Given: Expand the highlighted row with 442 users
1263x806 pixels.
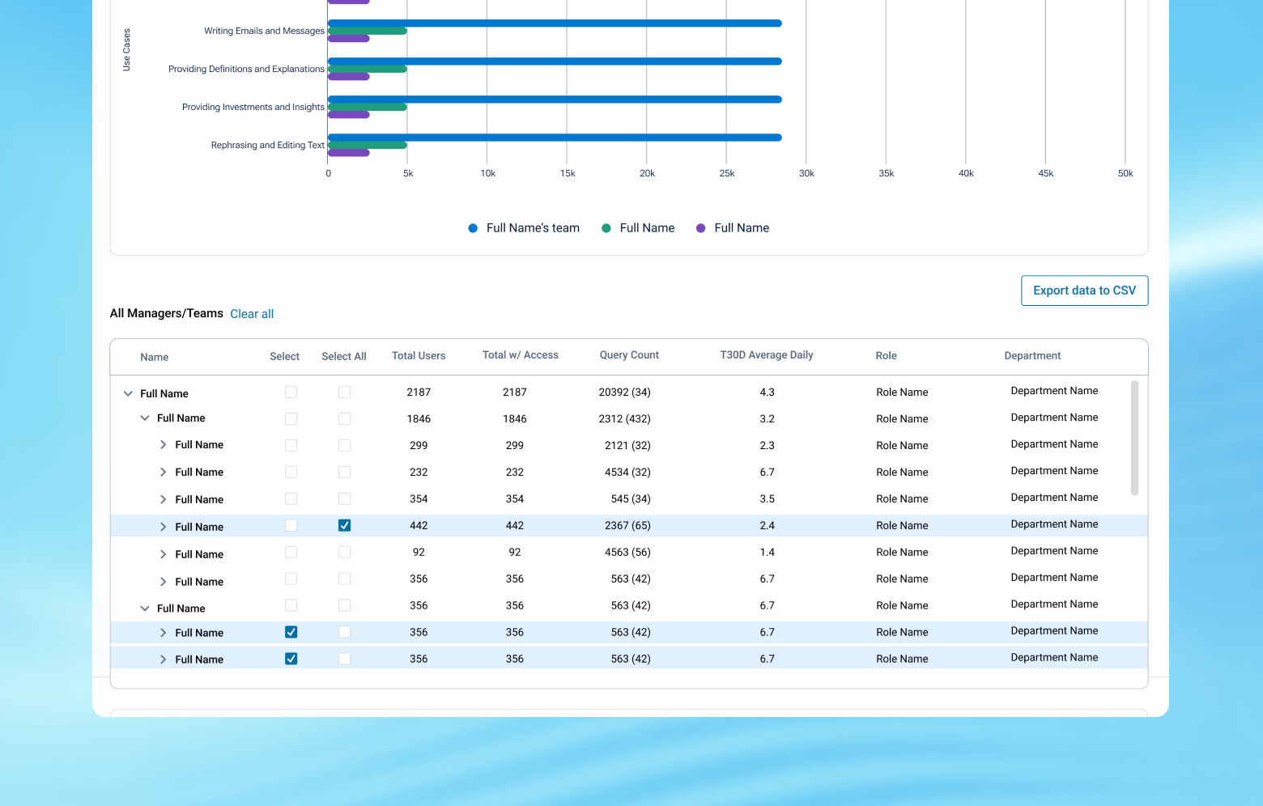Looking at the screenshot, I should 163,527.
